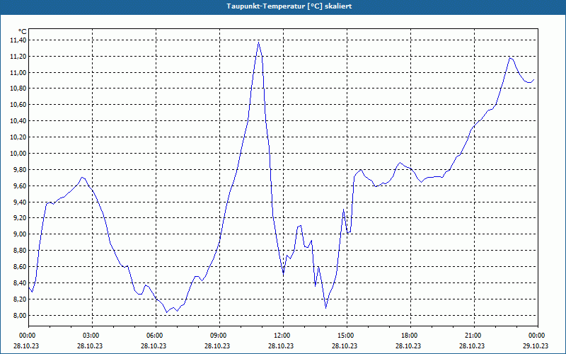Select the 06:00 time label
Screen dimensions: 566x354
click(154, 336)
